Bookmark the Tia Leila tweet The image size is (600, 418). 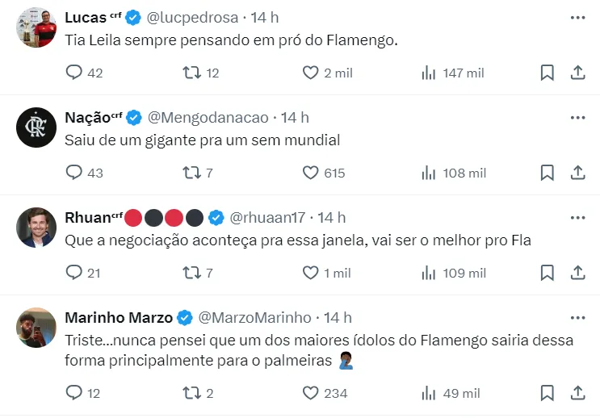[x=547, y=73]
